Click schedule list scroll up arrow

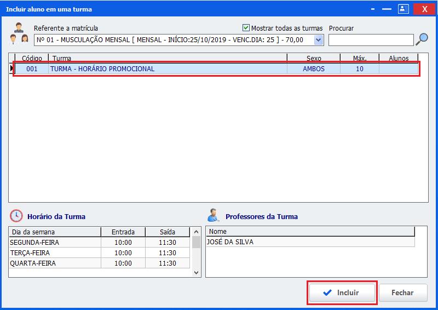point(197,232)
